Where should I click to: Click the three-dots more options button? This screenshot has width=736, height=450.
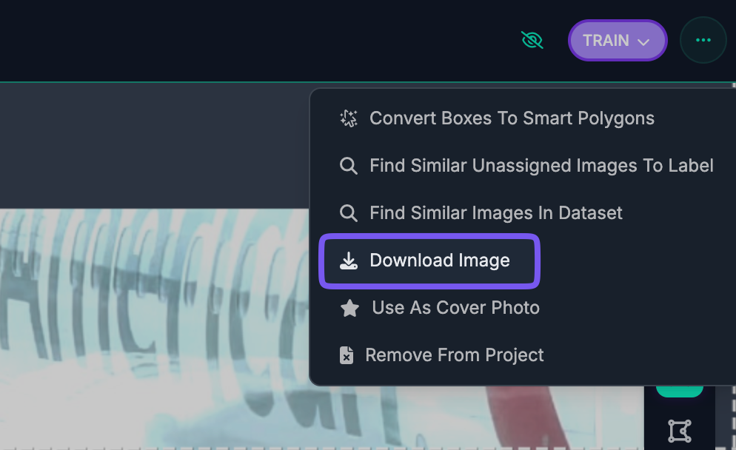pos(703,40)
